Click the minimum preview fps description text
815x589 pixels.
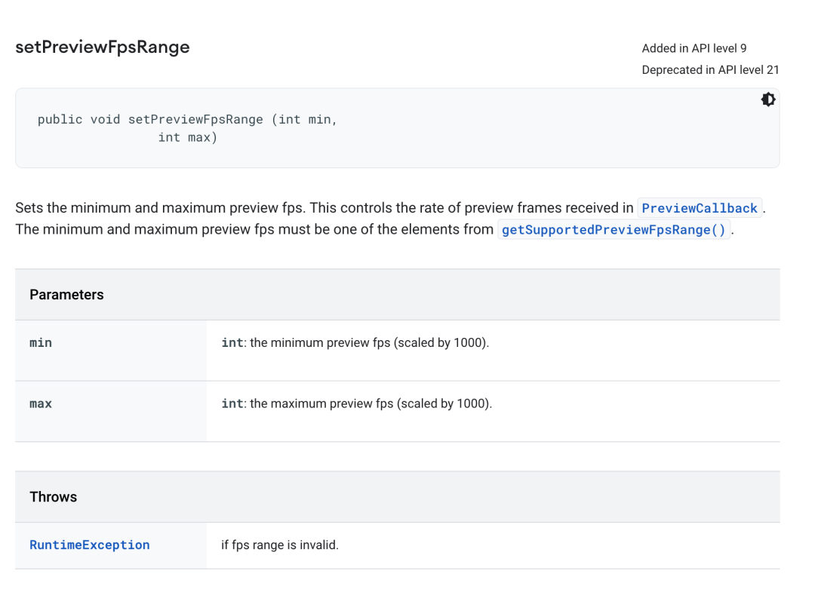click(x=369, y=342)
